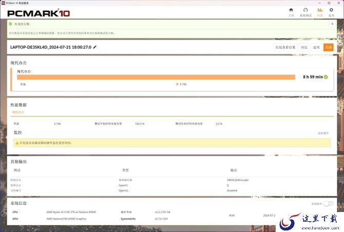Click the 现代办公 section heading
The width and height of the screenshot is (344, 232).
[18, 63]
